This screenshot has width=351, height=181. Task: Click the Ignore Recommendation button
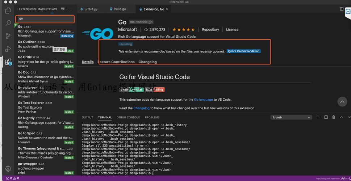click(x=243, y=51)
